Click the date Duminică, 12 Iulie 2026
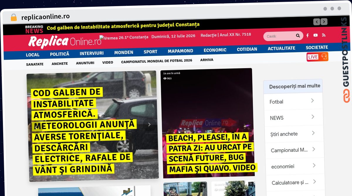This screenshot has width=352, height=196. [173, 36]
